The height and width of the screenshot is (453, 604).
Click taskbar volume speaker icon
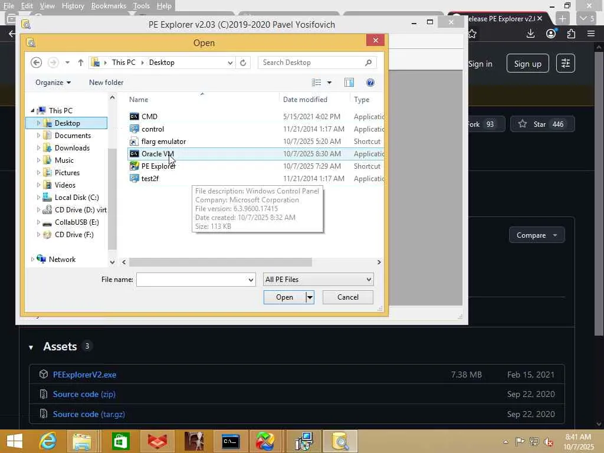(549, 442)
